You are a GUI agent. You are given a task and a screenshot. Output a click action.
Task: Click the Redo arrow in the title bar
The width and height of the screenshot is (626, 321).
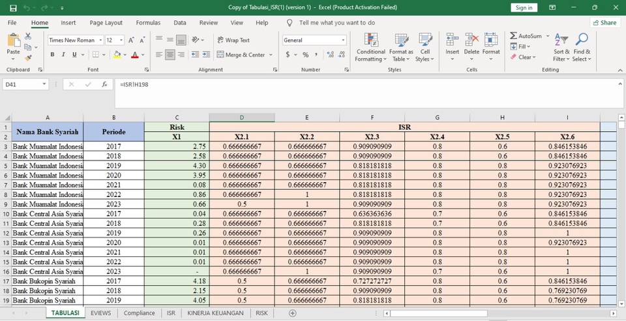(x=44, y=8)
